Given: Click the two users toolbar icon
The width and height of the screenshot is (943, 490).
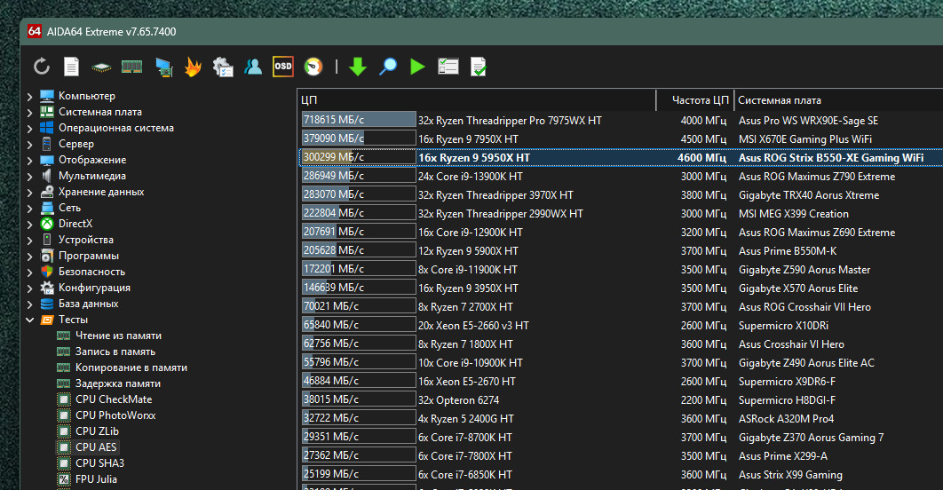Looking at the screenshot, I should (x=253, y=67).
